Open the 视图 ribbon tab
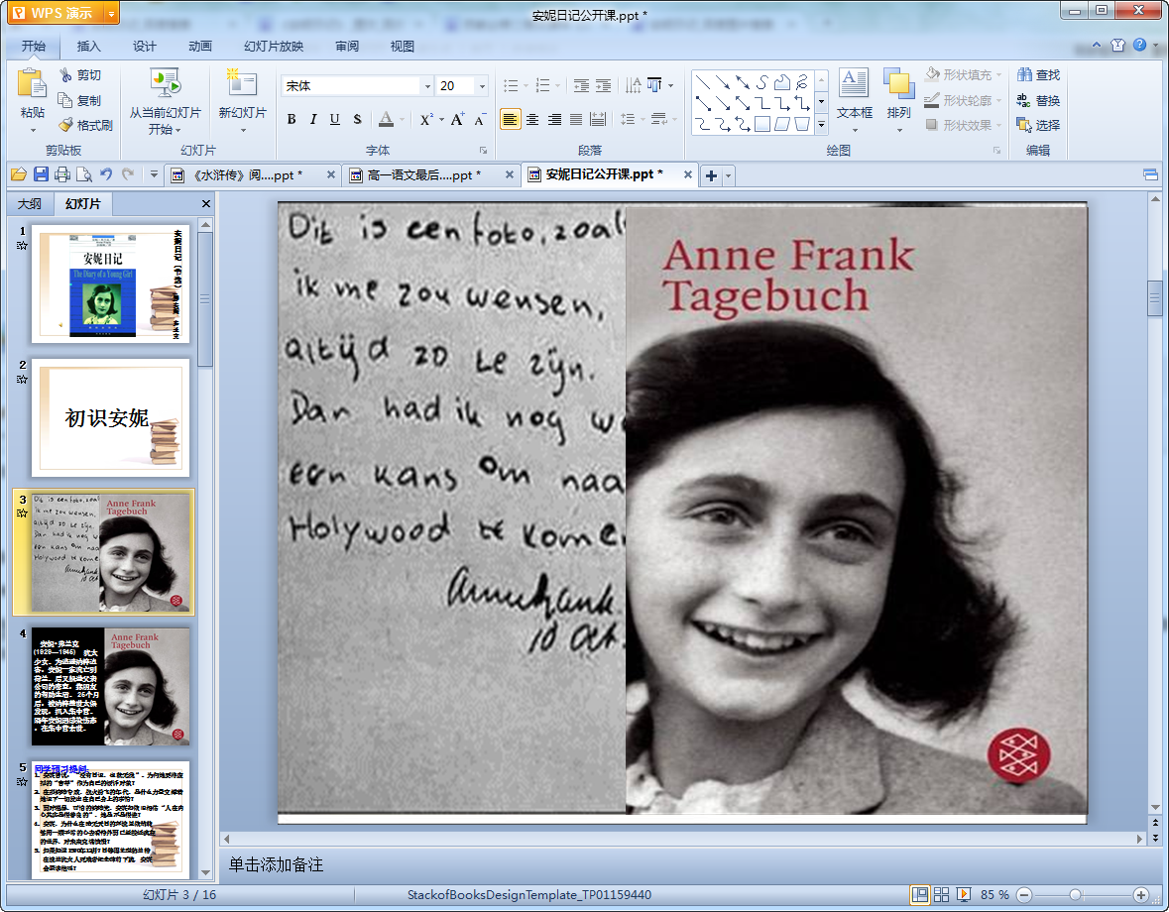The image size is (1169, 912). (x=403, y=47)
